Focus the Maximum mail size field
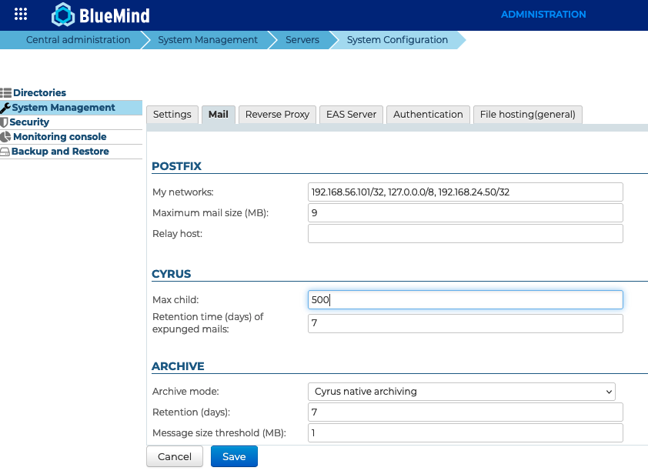The image size is (648, 474). click(466, 213)
